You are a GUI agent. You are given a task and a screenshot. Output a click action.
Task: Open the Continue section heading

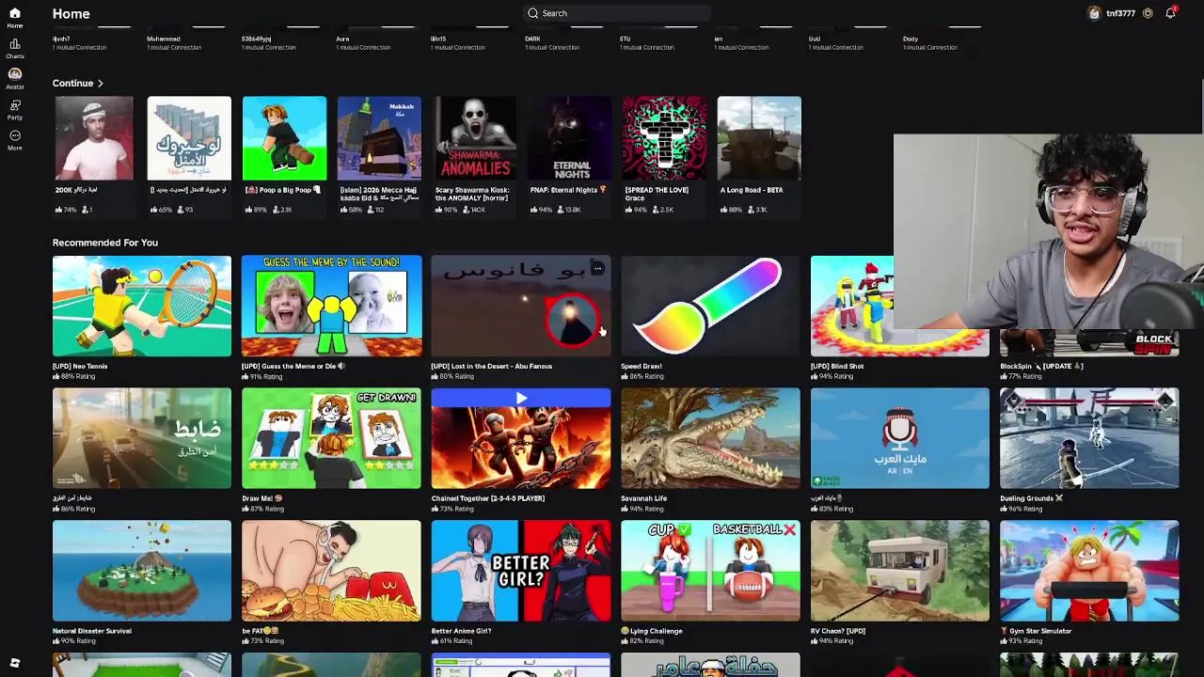coord(72,84)
